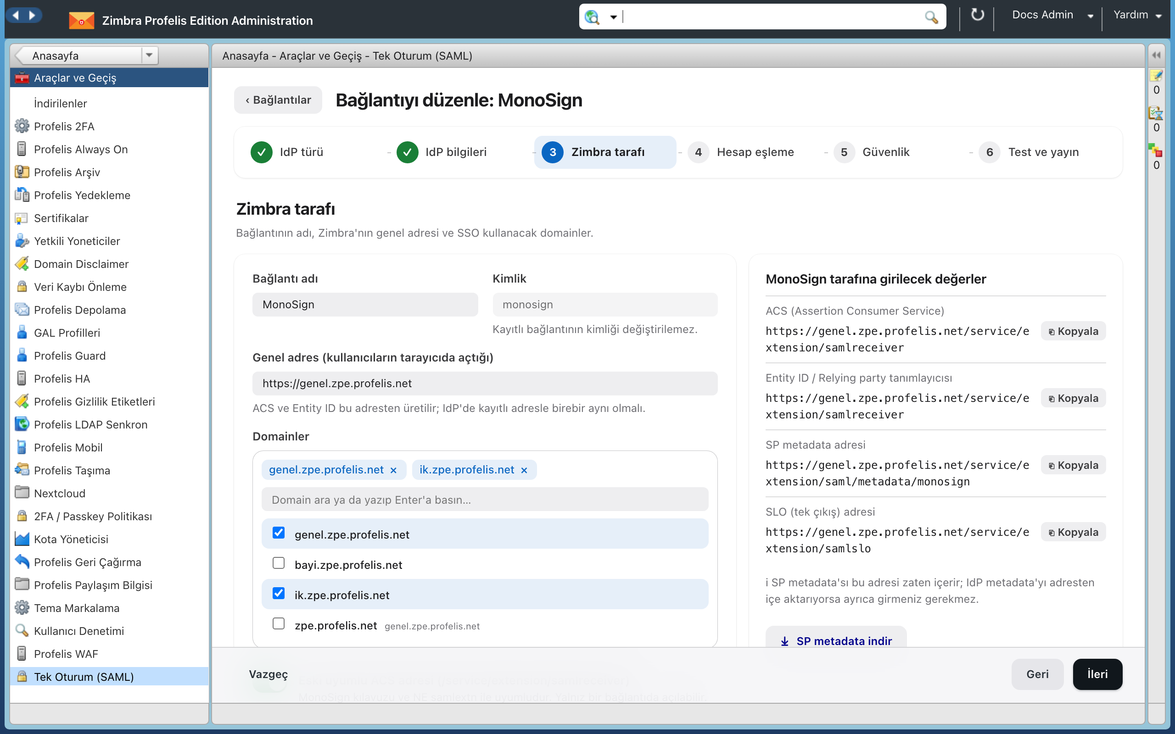Viewport: 1175px width, 734px height.
Task: Click Araçlar ve Geçiş toolbox icon
Action: 22,78
